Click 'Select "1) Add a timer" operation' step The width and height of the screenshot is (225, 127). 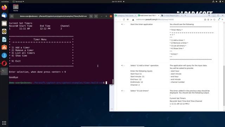(144, 66)
